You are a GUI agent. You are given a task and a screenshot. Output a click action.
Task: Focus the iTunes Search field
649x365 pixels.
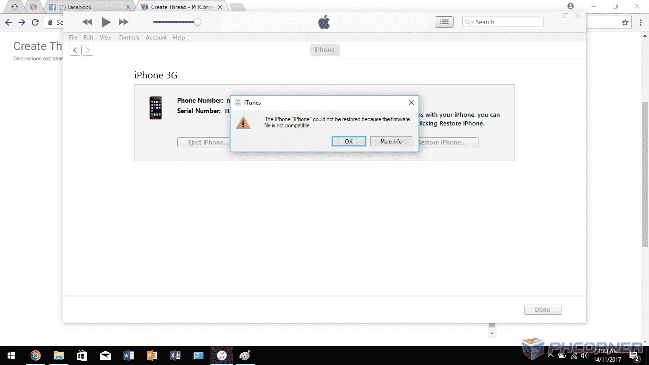tap(503, 22)
